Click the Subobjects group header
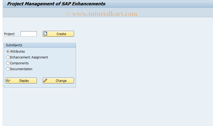Image resolution: width=213 pixels, height=126 pixels. click(40, 45)
